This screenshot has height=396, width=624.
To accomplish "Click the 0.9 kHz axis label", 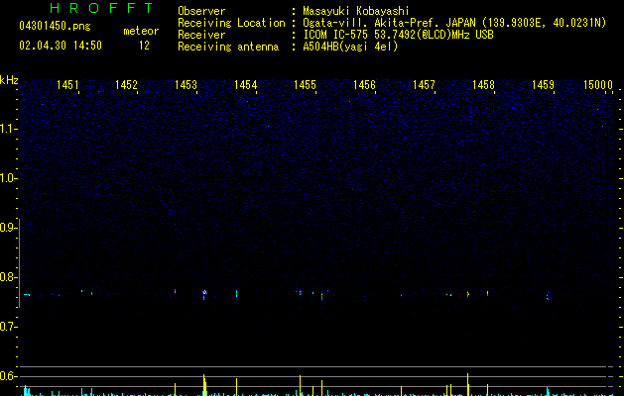I will pos(8,228).
